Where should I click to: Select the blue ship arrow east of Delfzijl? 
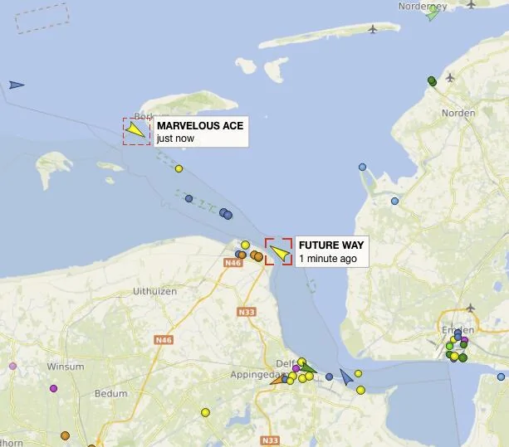[x=346, y=377]
